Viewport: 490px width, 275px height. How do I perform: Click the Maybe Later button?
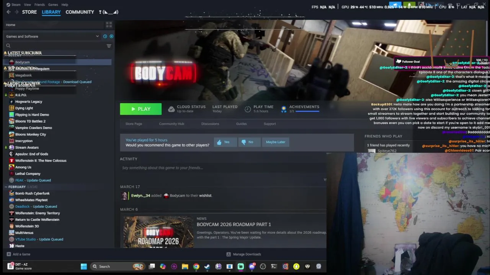(x=276, y=142)
